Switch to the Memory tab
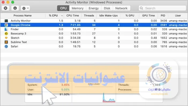The width and height of the screenshot is (188, 106). pos(78,8)
